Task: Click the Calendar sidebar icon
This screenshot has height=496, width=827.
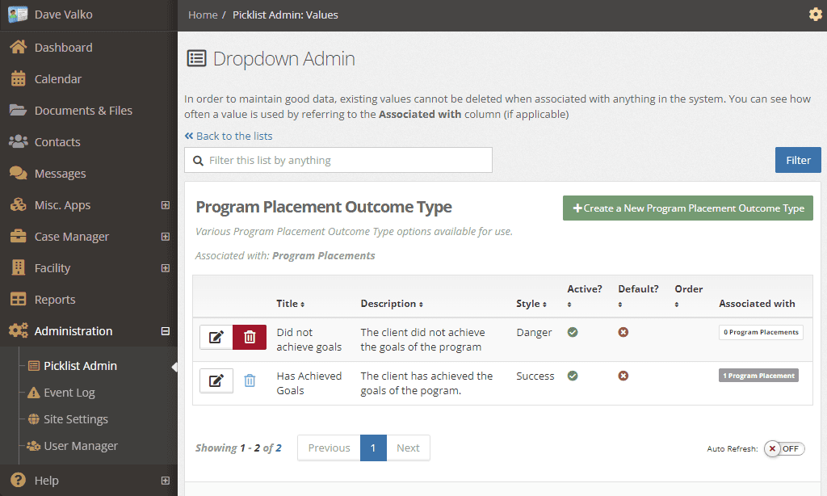Action: (18, 78)
